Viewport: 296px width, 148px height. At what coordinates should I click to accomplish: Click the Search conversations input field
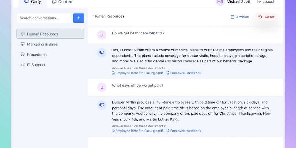[44, 18]
